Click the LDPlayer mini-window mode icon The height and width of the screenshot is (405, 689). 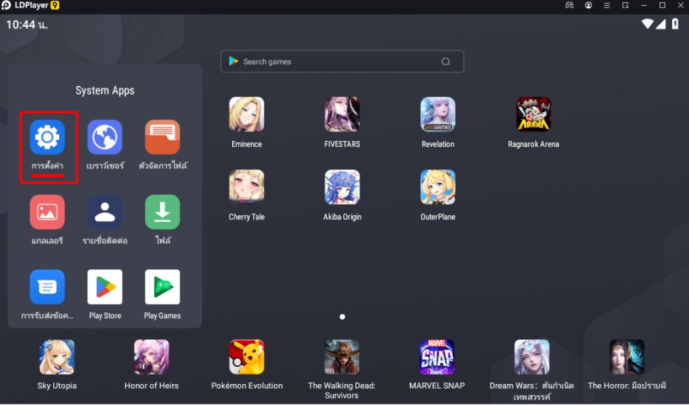coord(625,5)
